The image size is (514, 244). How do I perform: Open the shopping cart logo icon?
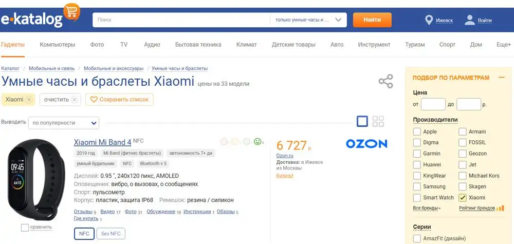(x=72, y=12)
